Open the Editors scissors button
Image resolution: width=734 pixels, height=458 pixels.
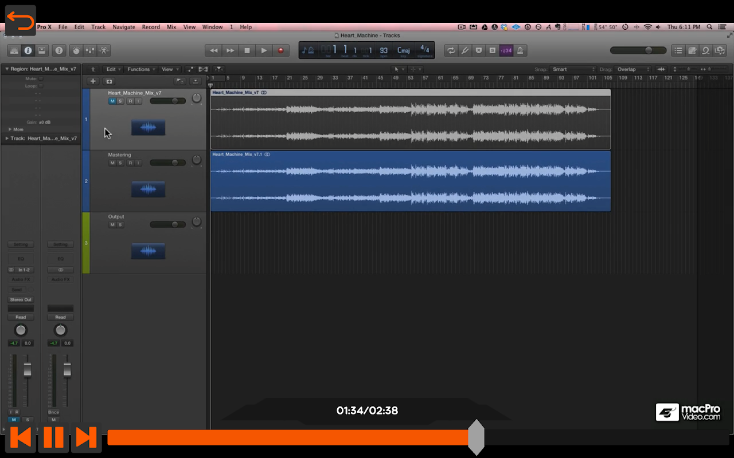coord(105,50)
